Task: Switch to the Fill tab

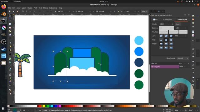Action: click(x=155, y=19)
